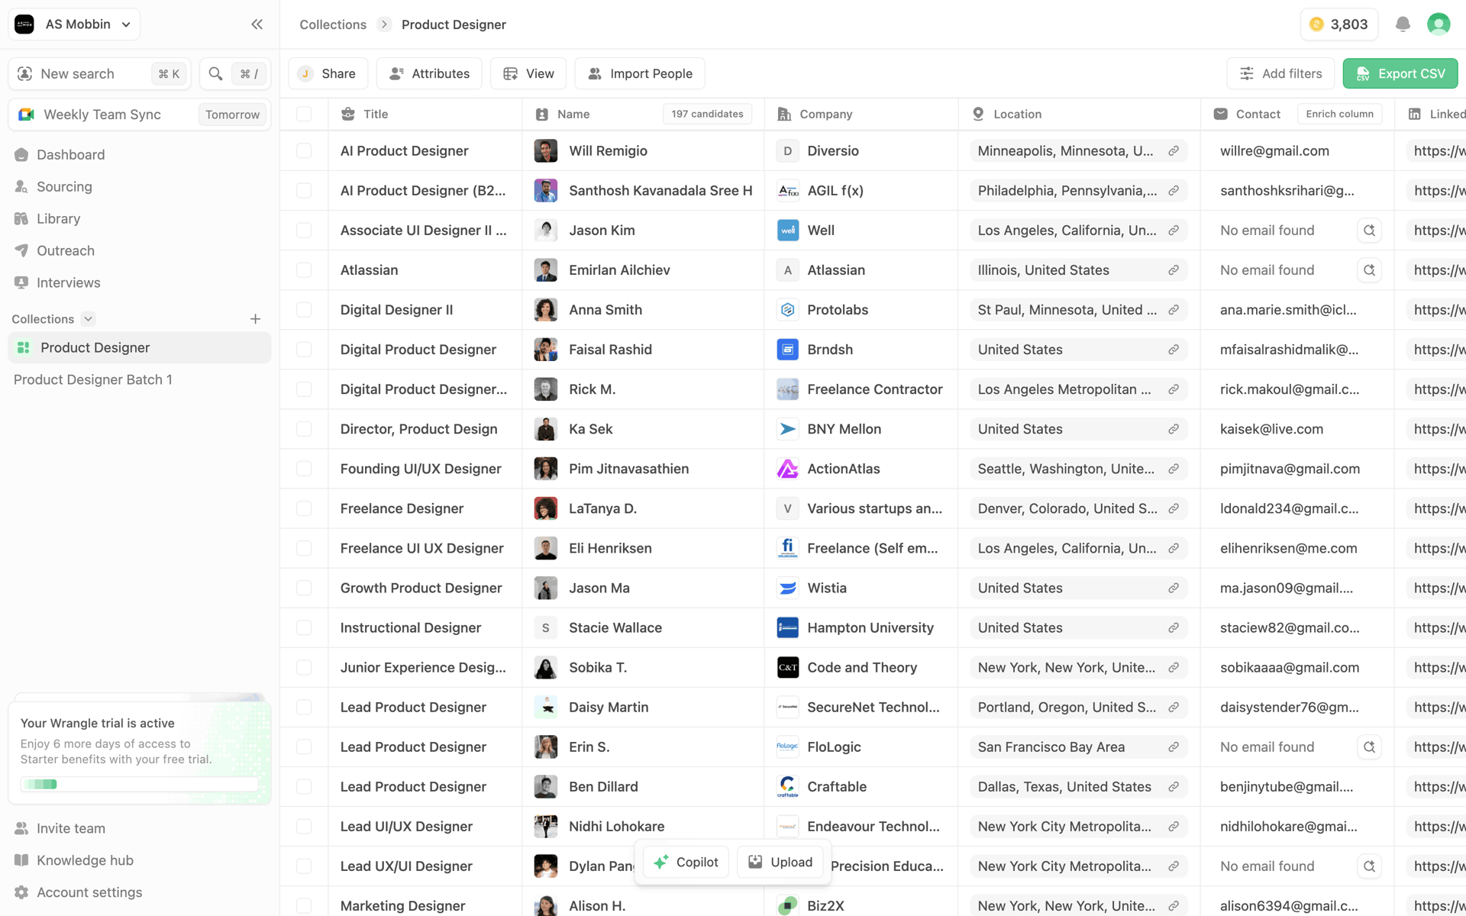
Task: Click the Diversio company logo
Action: 787,151
